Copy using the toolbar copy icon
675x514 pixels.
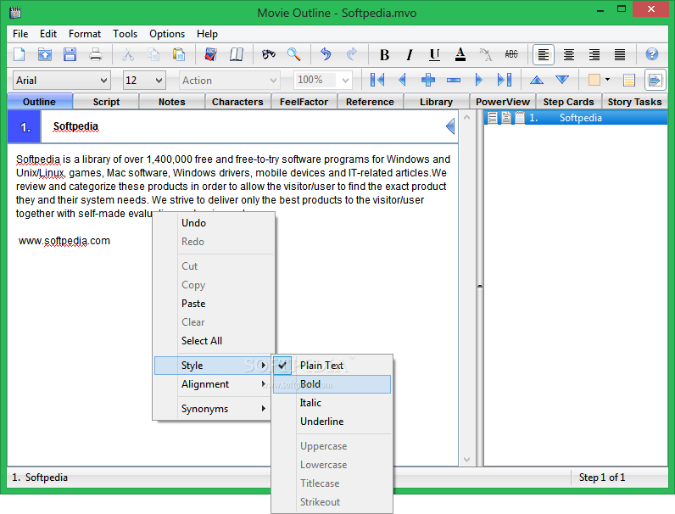click(153, 54)
